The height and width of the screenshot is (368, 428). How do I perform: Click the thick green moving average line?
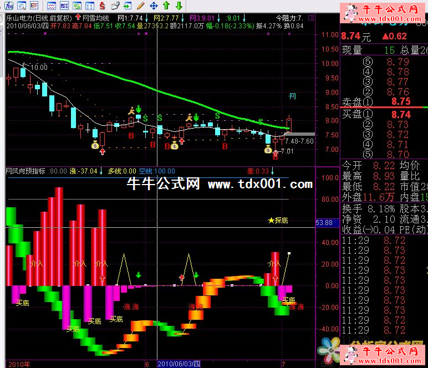tap(166, 93)
